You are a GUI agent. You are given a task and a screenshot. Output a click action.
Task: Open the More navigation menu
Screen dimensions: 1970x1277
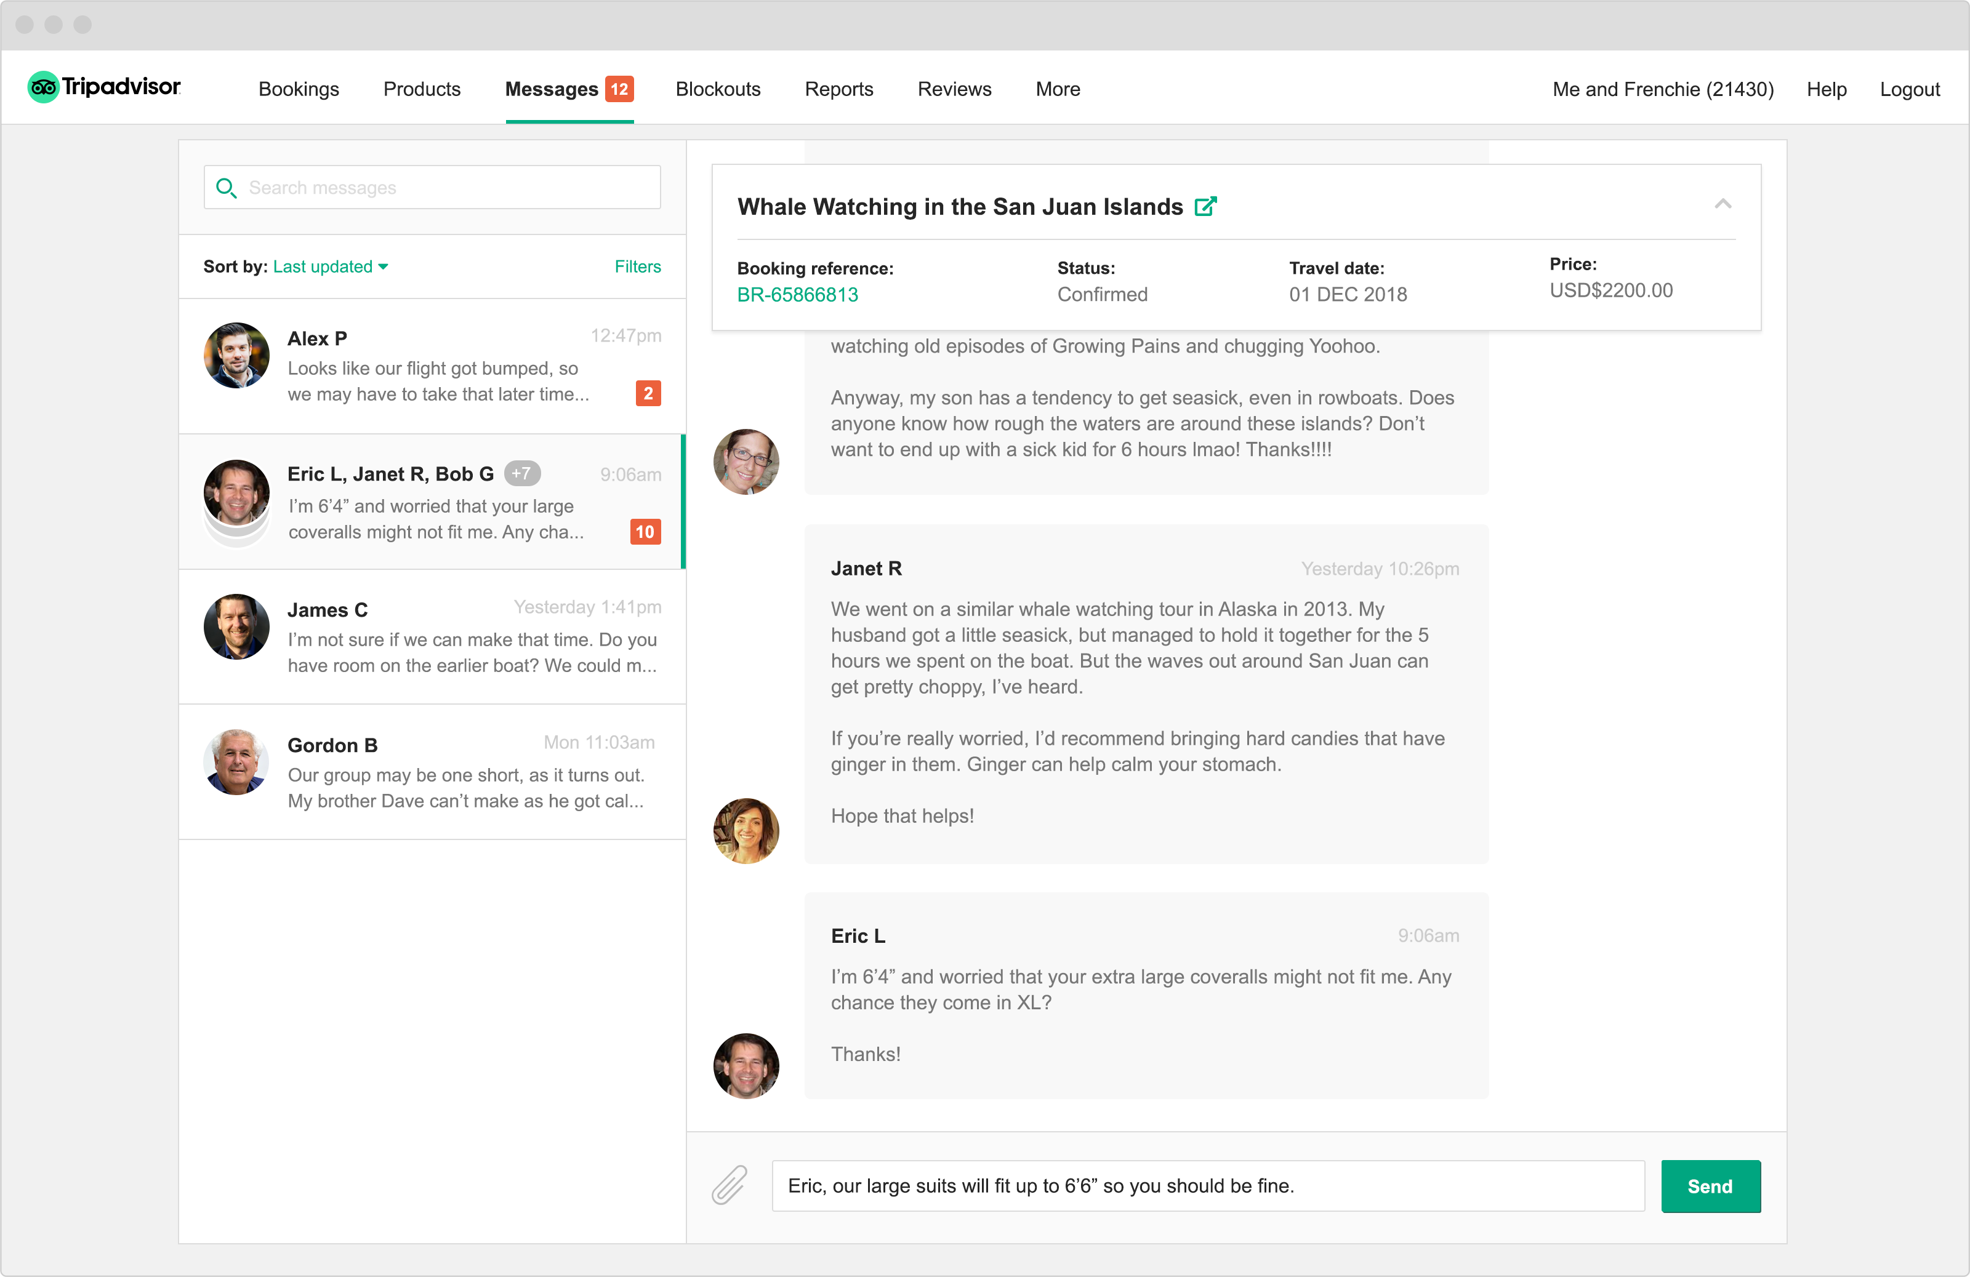1057,89
